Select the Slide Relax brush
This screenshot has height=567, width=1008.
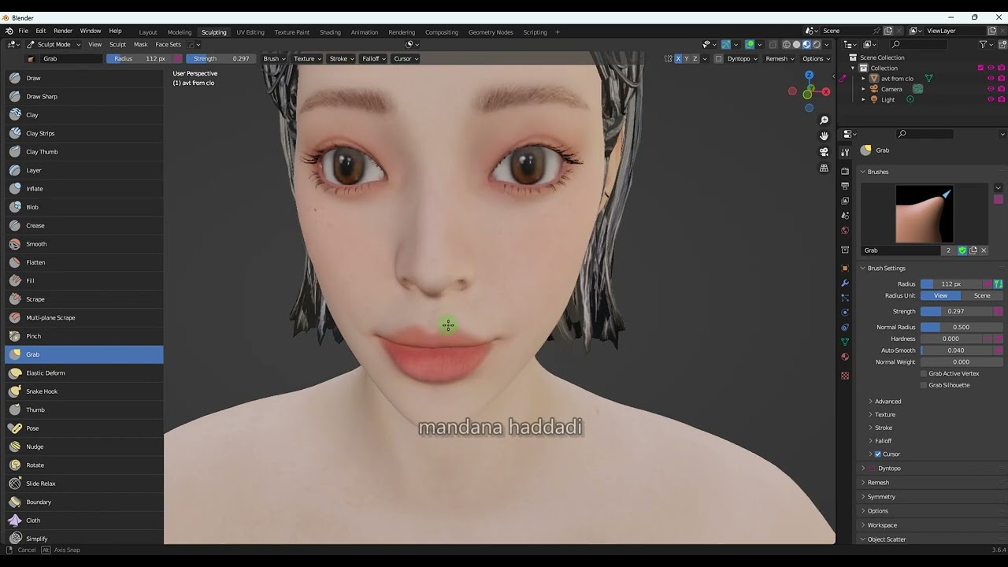[x=83, y=484]
